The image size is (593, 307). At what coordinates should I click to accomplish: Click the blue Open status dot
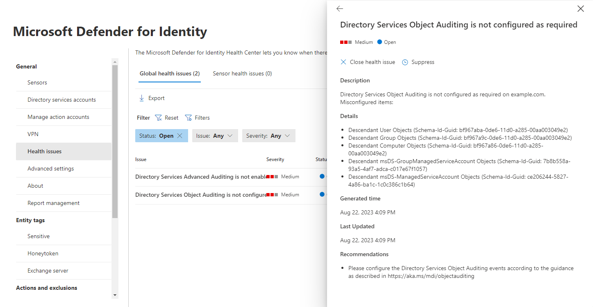(380, 42)
